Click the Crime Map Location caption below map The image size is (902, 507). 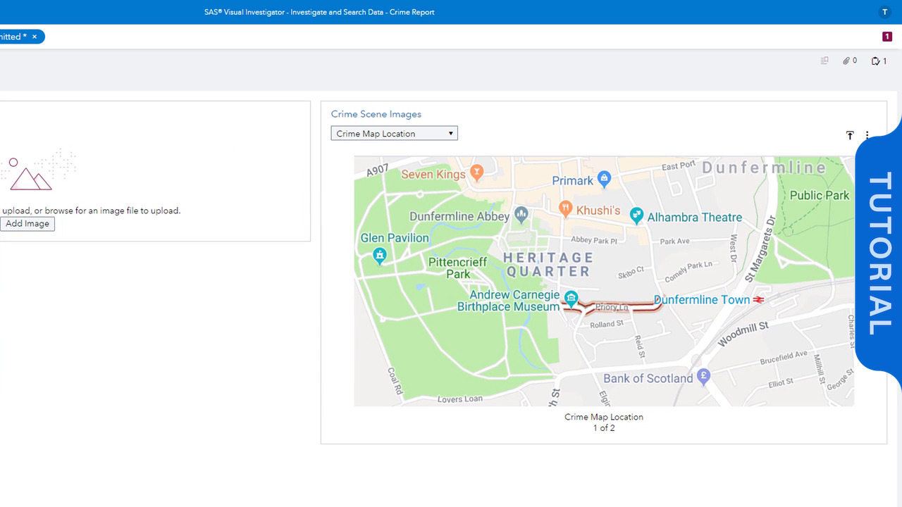point(604,417)
